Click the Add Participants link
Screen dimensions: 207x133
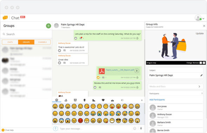157,100
